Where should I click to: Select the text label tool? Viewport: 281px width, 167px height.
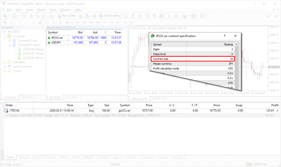coord(60,23)
